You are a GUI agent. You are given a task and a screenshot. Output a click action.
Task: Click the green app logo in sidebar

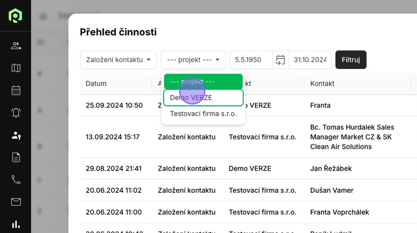tap(16, 16)
